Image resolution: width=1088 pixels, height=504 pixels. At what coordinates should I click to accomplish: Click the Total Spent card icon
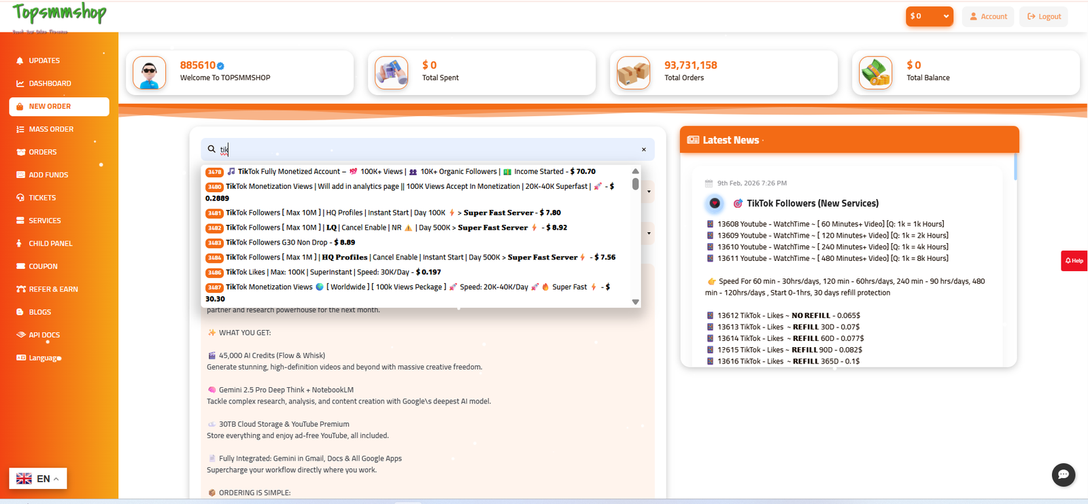coord(392,73)
